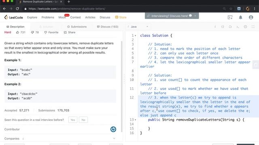Click the curly braces format icon

pyautogui.click(x=223, y=27)
